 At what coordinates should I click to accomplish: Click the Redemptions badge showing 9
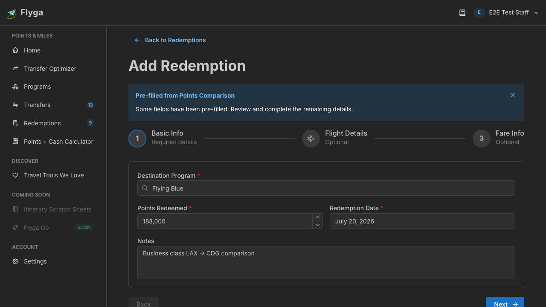(90, 123)
